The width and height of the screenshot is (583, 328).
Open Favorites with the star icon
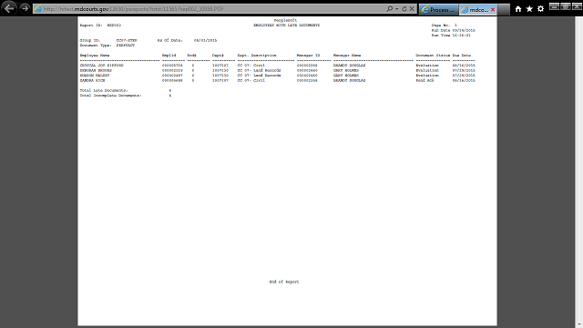(x=529, y=9)
